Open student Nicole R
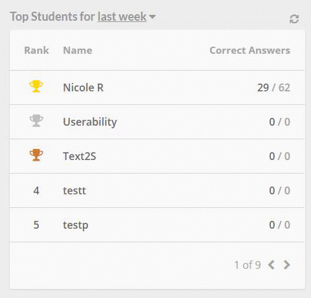Viewport: 311px width, 298px height. pyautogui.click(x=83, y=87)
